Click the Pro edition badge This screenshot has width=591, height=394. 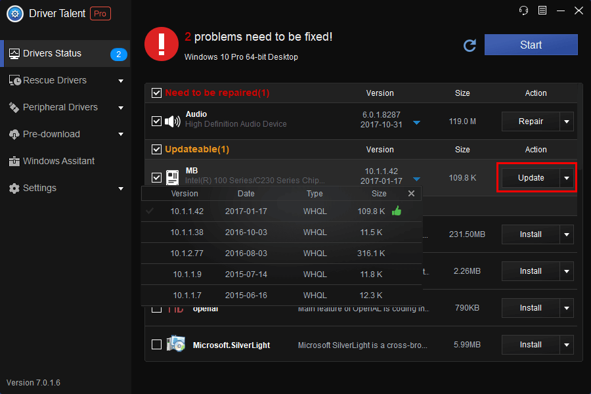click(x=100, y=14)
